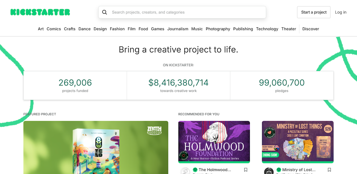Open The Holmwood Foundation thumbnail
357x174 pixels.
pos(214,142)
